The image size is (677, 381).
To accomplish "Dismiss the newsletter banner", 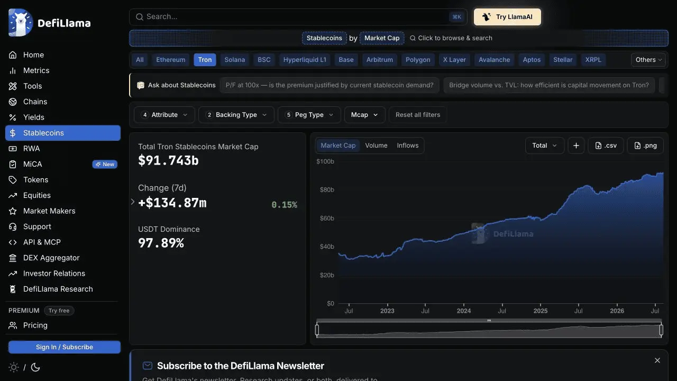I will [x=657, y=360].
